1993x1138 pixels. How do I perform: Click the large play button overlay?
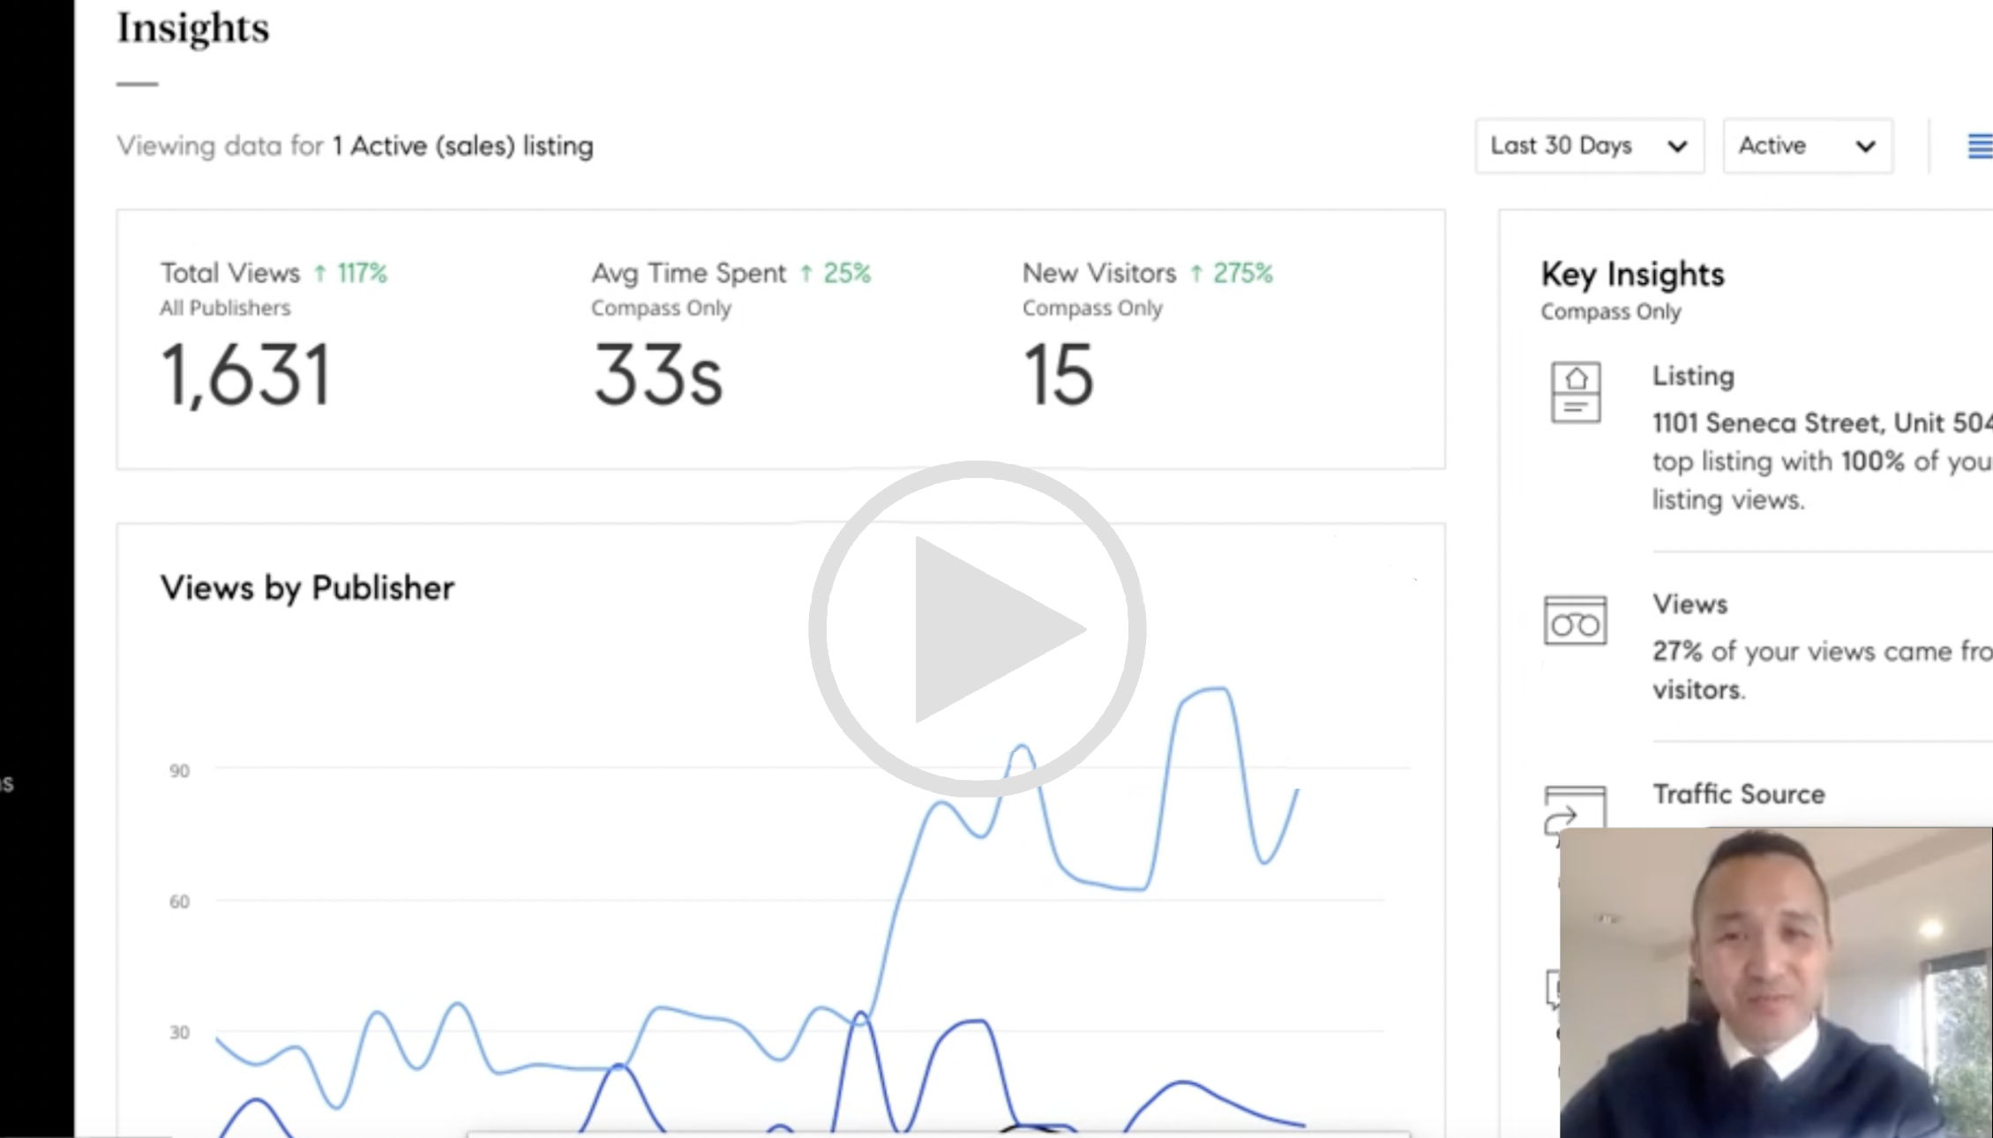click(x=977, y=629)
